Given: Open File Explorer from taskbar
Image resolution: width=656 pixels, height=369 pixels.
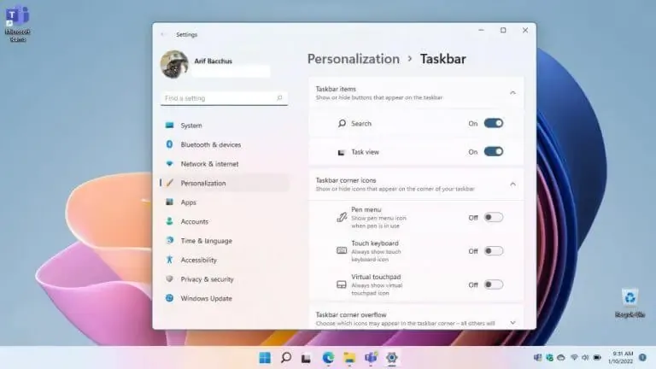Looking at the screenshot, I should pyautogui.click(x=349, y=358).
